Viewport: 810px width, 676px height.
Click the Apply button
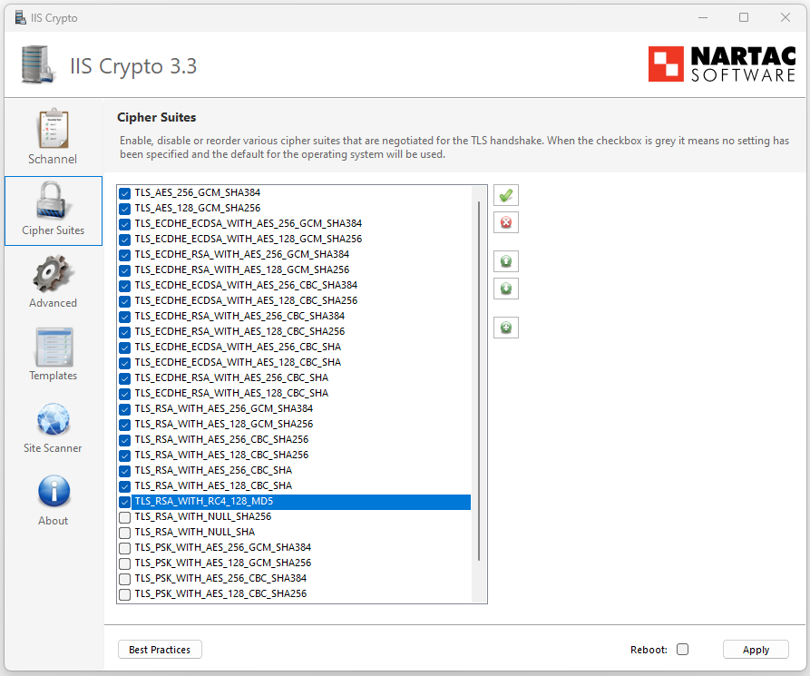tap(756, 650)
